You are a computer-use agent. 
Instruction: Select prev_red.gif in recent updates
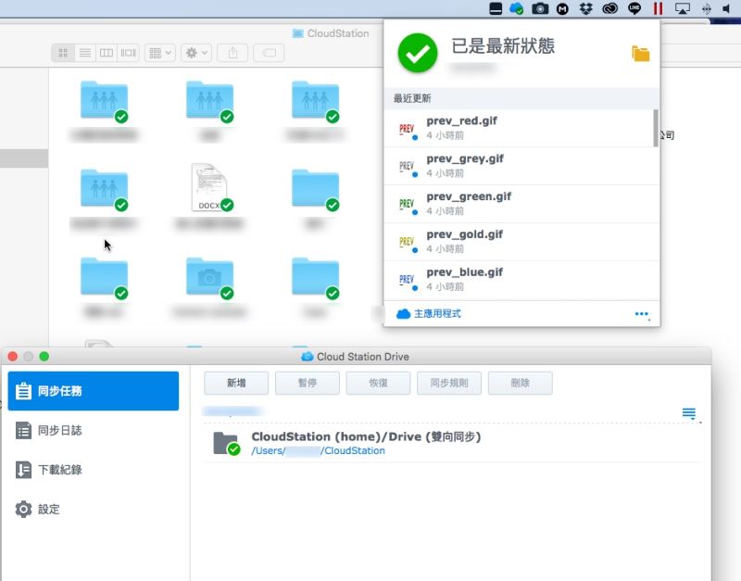pyautogui.click(x=519, y=128)
